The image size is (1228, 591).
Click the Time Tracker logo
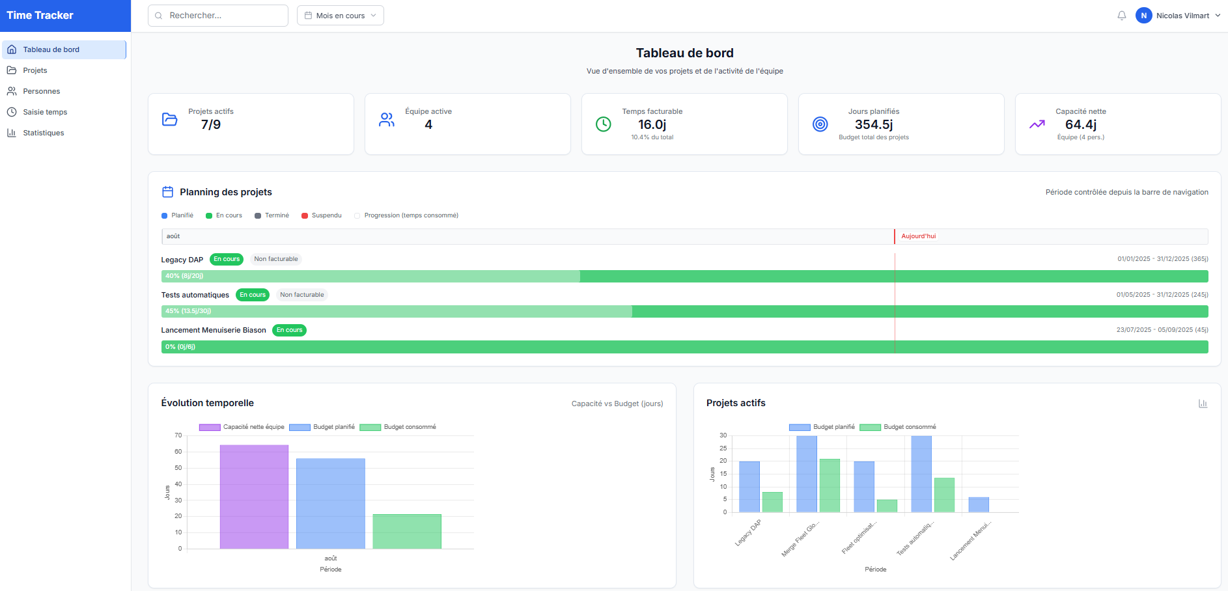tap(39, 15)
